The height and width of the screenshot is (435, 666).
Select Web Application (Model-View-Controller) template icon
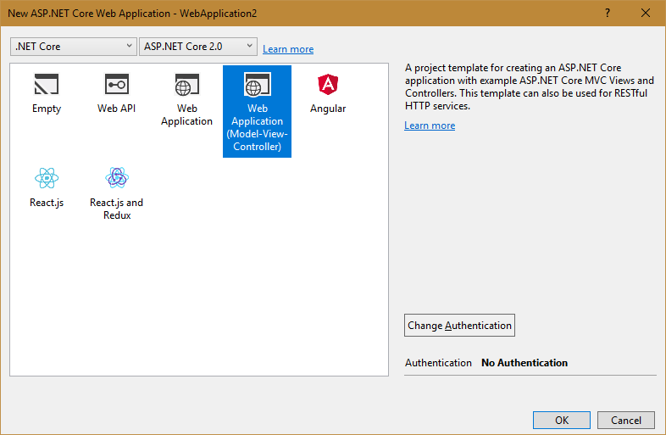coord(257,84)
